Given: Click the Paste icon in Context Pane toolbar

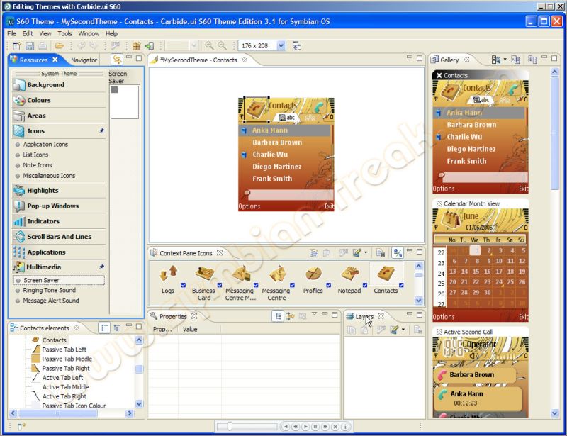Looking at the screenshot, I should coord(327,253).
